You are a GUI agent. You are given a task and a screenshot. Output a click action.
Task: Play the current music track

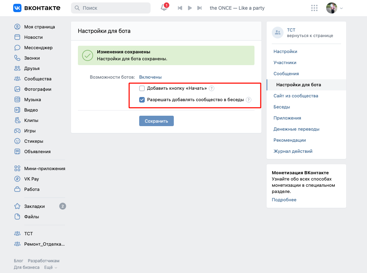[190, 8]
